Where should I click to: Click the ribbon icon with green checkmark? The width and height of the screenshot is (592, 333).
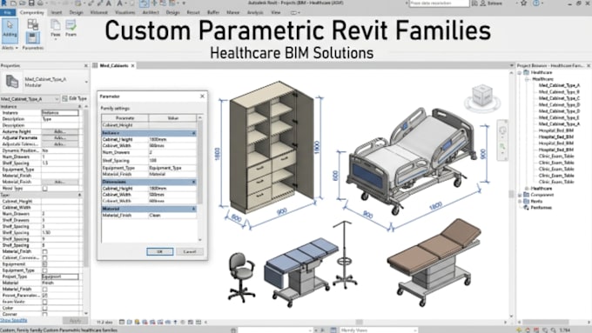tap(71, 25)
